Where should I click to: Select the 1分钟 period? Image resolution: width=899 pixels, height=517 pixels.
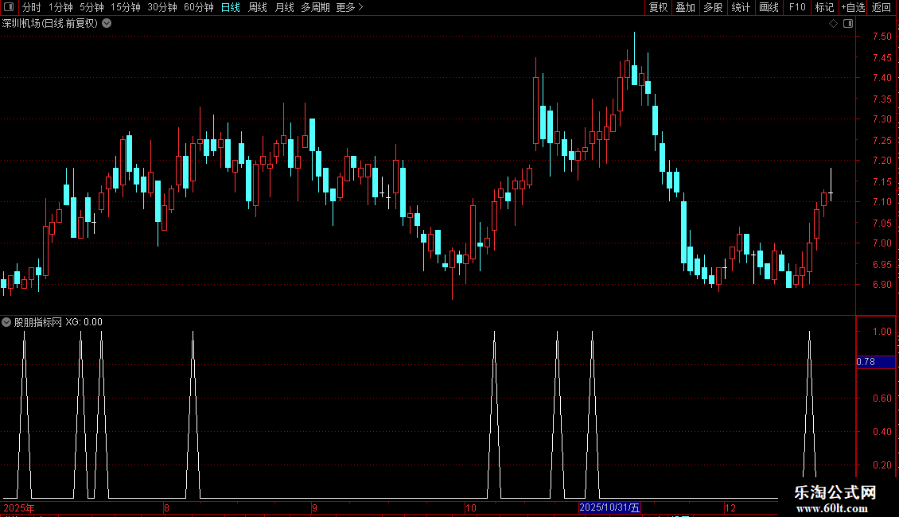(x=60, y=7)
